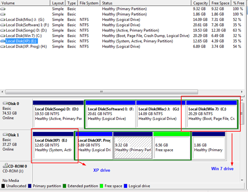This screenshot has height=192, width=248.
Task: Sort by the Status column header
Action: click(x=146, y=3)
